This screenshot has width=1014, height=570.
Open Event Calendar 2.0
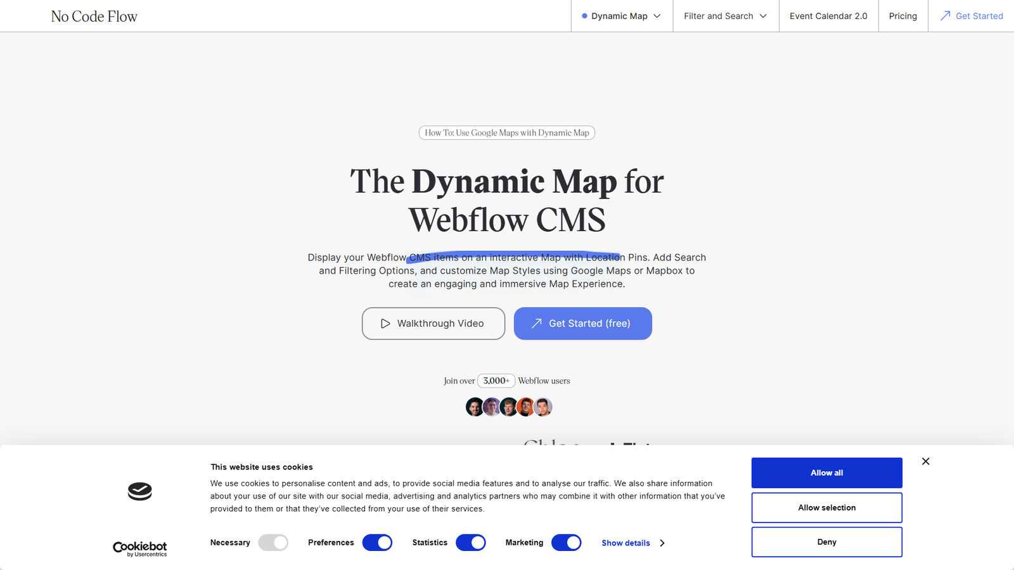[828, 16]
